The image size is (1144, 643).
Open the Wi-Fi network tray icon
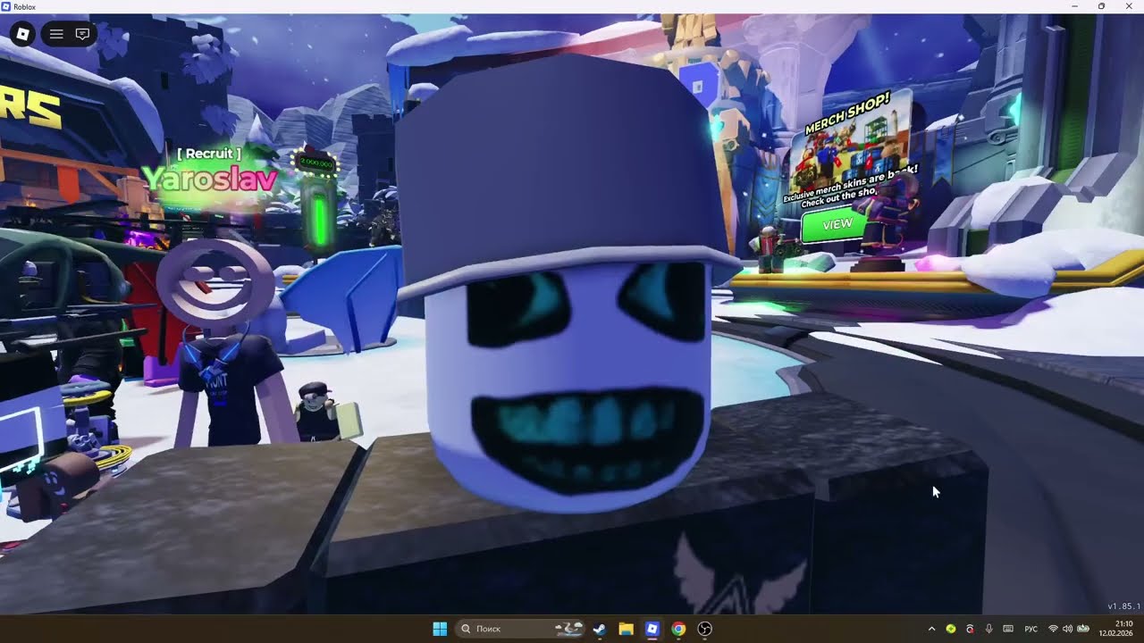click(x=1053, y=629)
